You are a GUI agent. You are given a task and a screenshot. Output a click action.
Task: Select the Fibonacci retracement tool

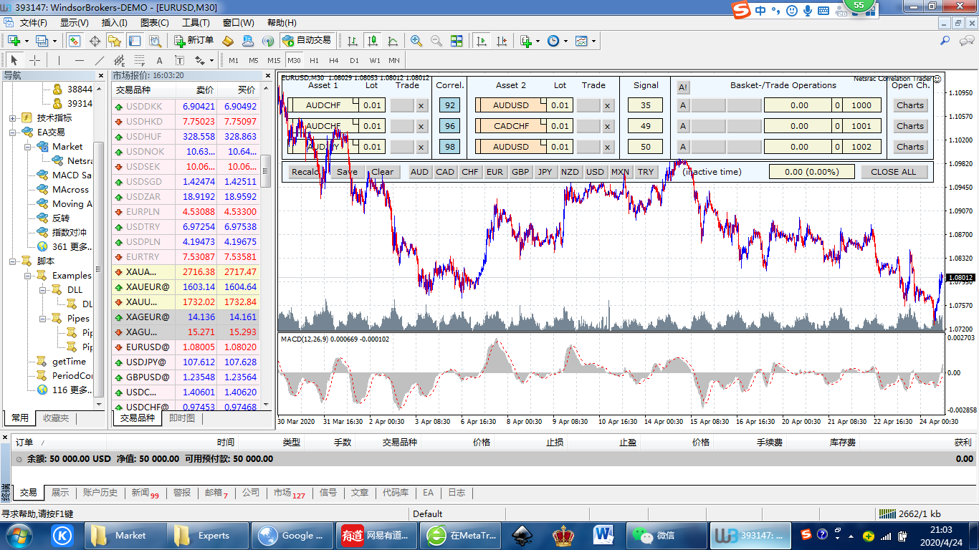pos(140,60)
